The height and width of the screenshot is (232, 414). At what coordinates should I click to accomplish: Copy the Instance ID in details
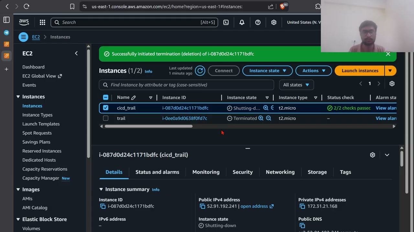pyautogui.click(x=103, y=206)
